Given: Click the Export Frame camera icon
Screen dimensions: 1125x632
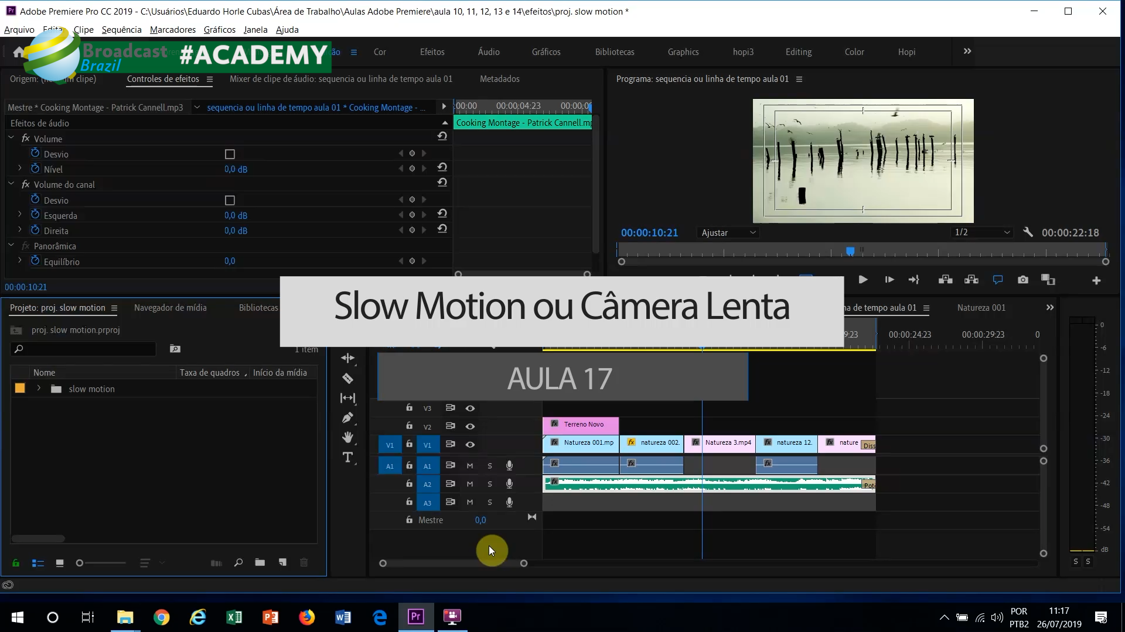Looking at the screenshot, I should 1022,280.
